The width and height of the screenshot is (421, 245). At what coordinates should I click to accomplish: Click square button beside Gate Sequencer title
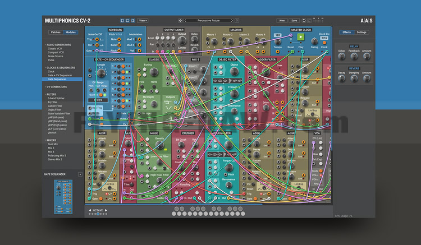(x=80, y=174)
